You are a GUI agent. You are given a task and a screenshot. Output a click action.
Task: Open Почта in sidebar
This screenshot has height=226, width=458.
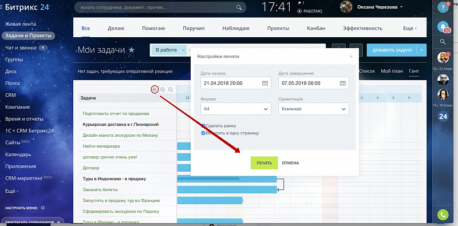click(13, 83)
